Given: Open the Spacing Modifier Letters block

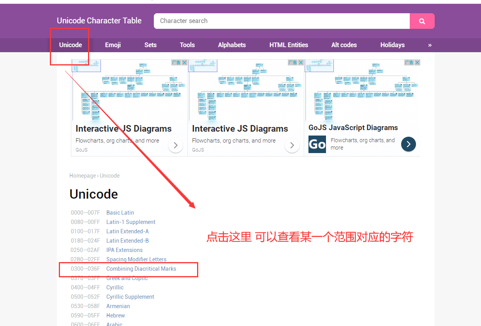Looking at the screenshot, I should [x=136, y=259].
